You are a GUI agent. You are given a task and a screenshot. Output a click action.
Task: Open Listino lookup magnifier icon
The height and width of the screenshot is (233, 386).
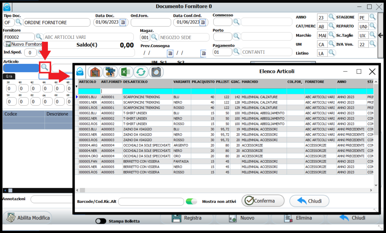[x=332, y=53]
